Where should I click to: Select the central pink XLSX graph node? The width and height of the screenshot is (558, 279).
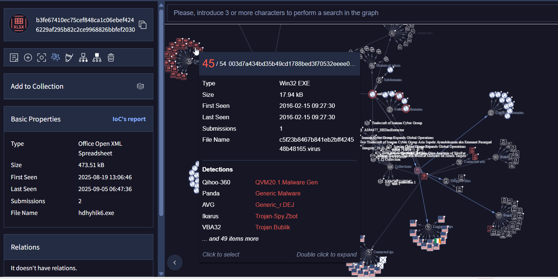[x=418, y=170]
